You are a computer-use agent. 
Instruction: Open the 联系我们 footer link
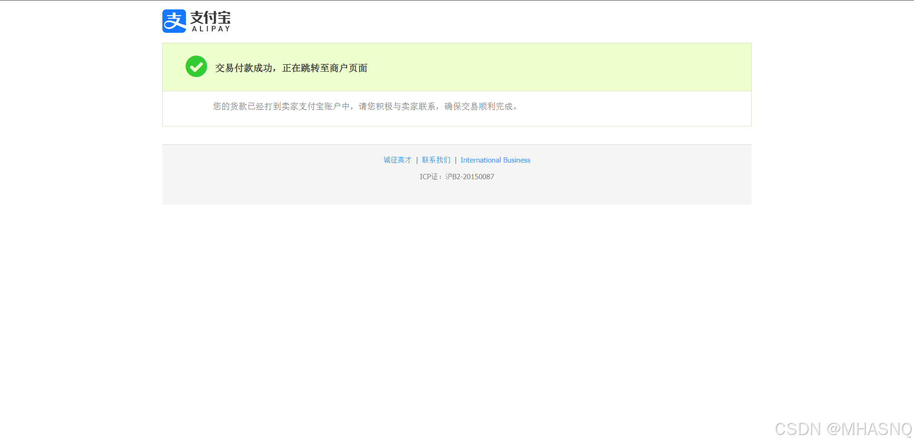[x=436, y=160]
